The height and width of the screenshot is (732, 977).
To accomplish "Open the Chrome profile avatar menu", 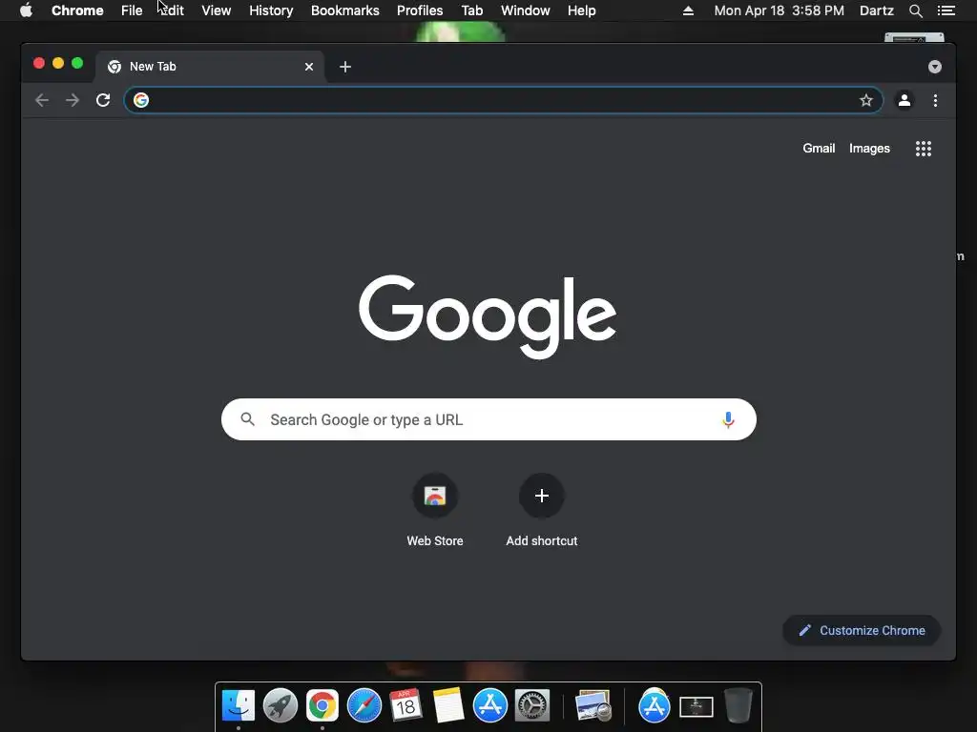I will point(904,100).
